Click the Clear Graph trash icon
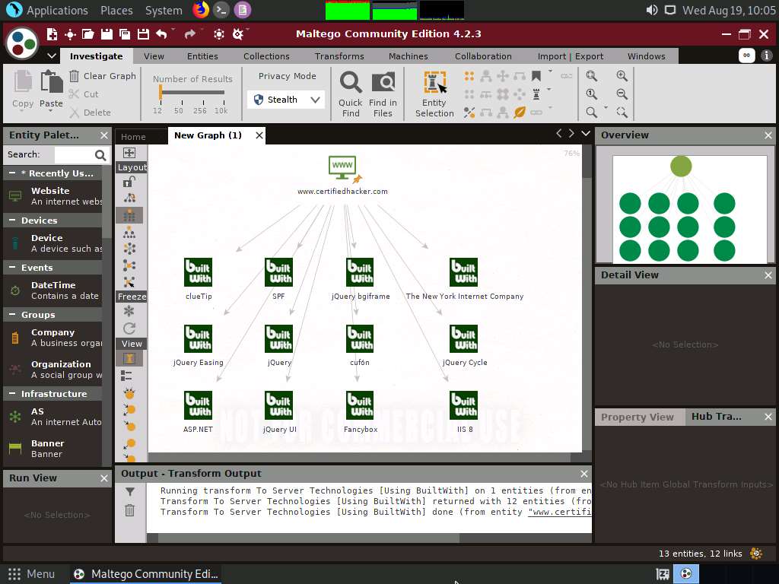 click(x=74, y=76)
